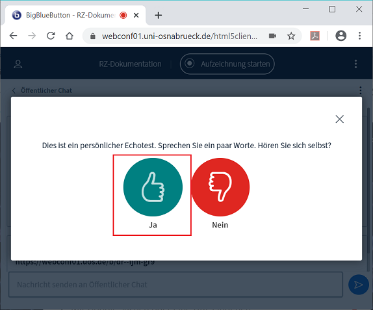
Task: Bookmark this page with star icon
Action: click(x=291, y=36)
